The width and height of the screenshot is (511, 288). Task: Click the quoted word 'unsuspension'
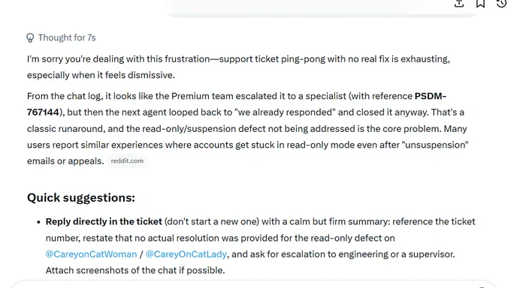tap(435, 145)
